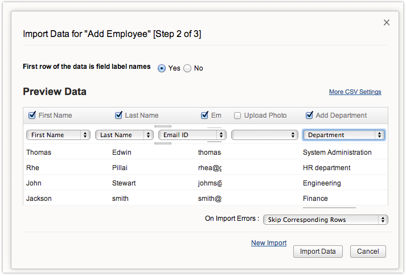406x276 pixels.
Task: Uncheck the Last Name column checkbox
Action: 118,116
